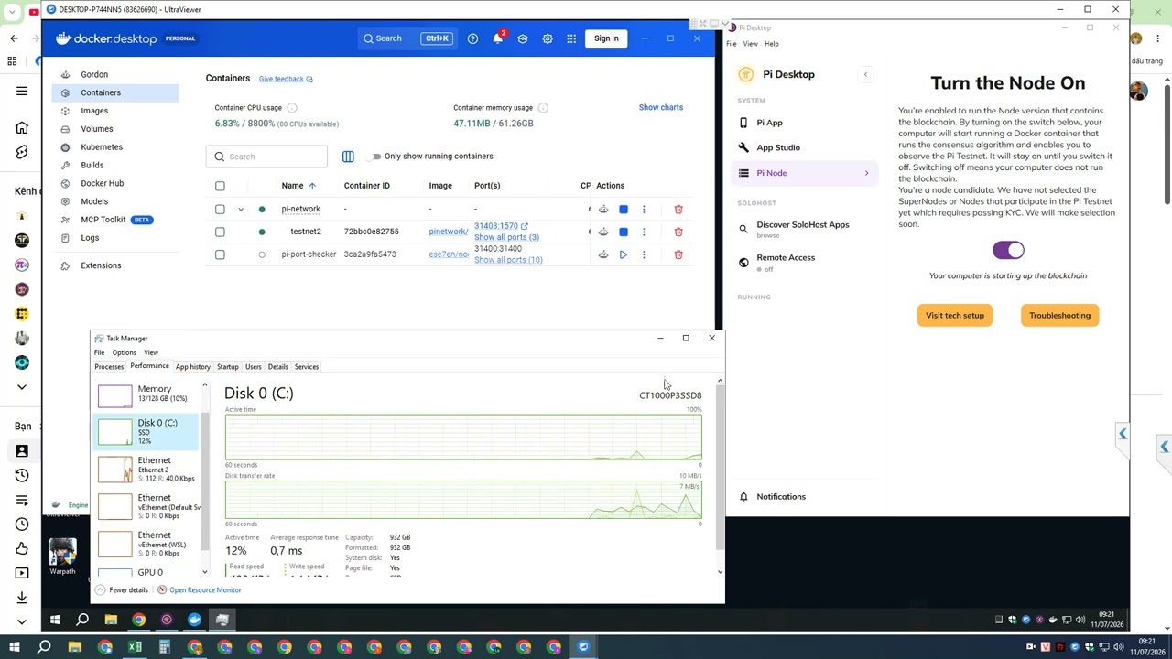Switch off the Pi Node toggle

click(x=1008, y=250)
